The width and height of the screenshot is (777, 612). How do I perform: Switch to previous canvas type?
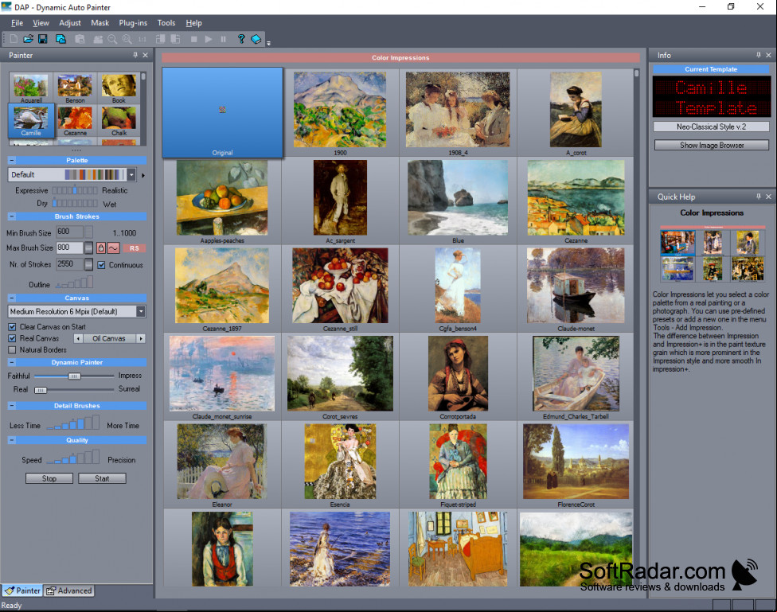tap(78, 338)
